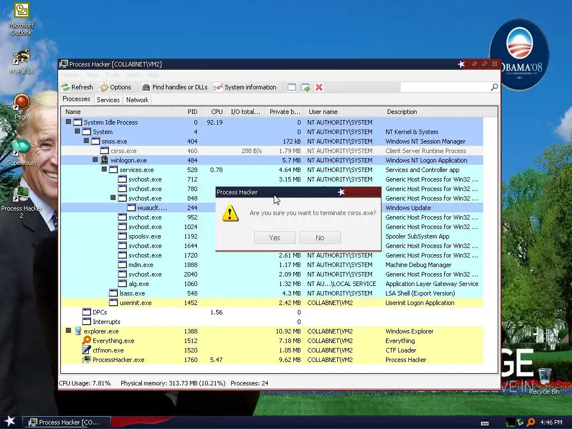572x429 pixels.
Task: Sort by the User name column header
Action: tap(343, 112)
